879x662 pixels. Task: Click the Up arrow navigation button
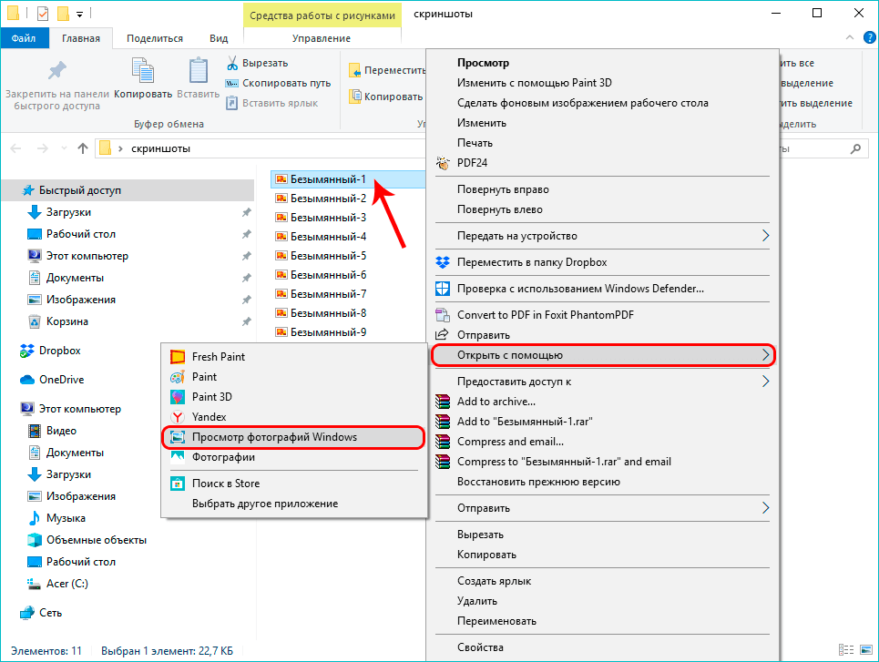point(83,148)
